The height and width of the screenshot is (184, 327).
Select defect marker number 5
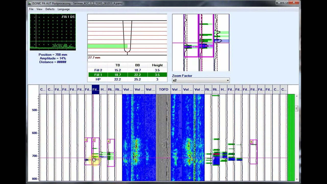251,142
